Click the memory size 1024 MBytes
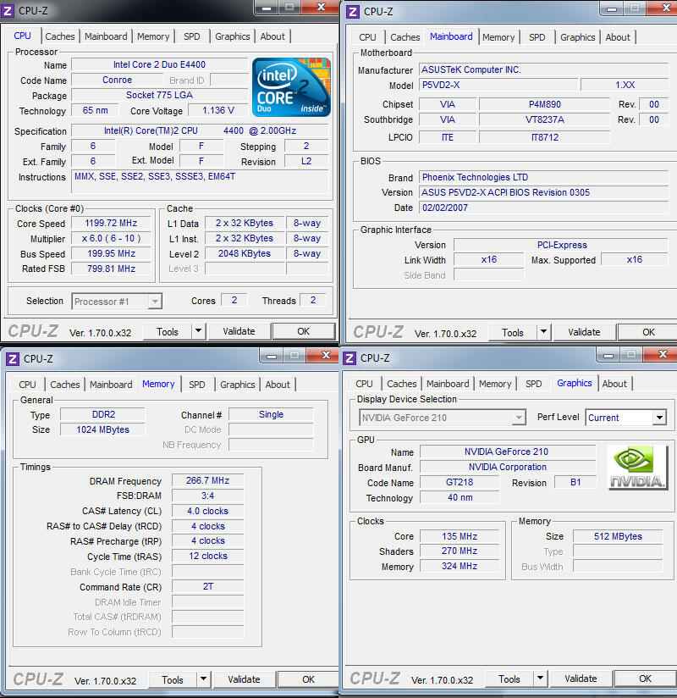Viewport: 677px width, 698px height. [102, 429]
